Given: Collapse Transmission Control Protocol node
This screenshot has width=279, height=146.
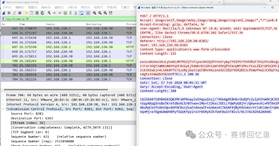Looking at the screenshot, I should [3, 109].
